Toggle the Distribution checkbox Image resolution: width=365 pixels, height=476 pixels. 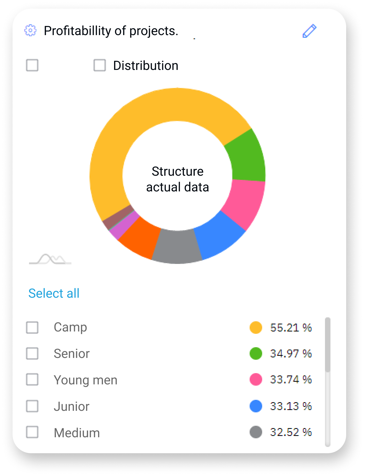100,65
